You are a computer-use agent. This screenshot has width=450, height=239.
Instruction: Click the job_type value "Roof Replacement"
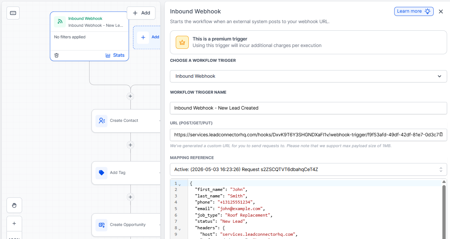pos(248,215)
